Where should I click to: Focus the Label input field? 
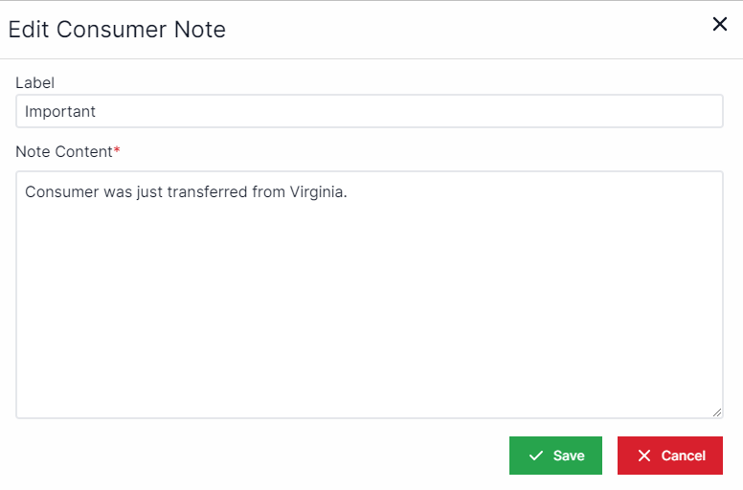coord(369,111)
